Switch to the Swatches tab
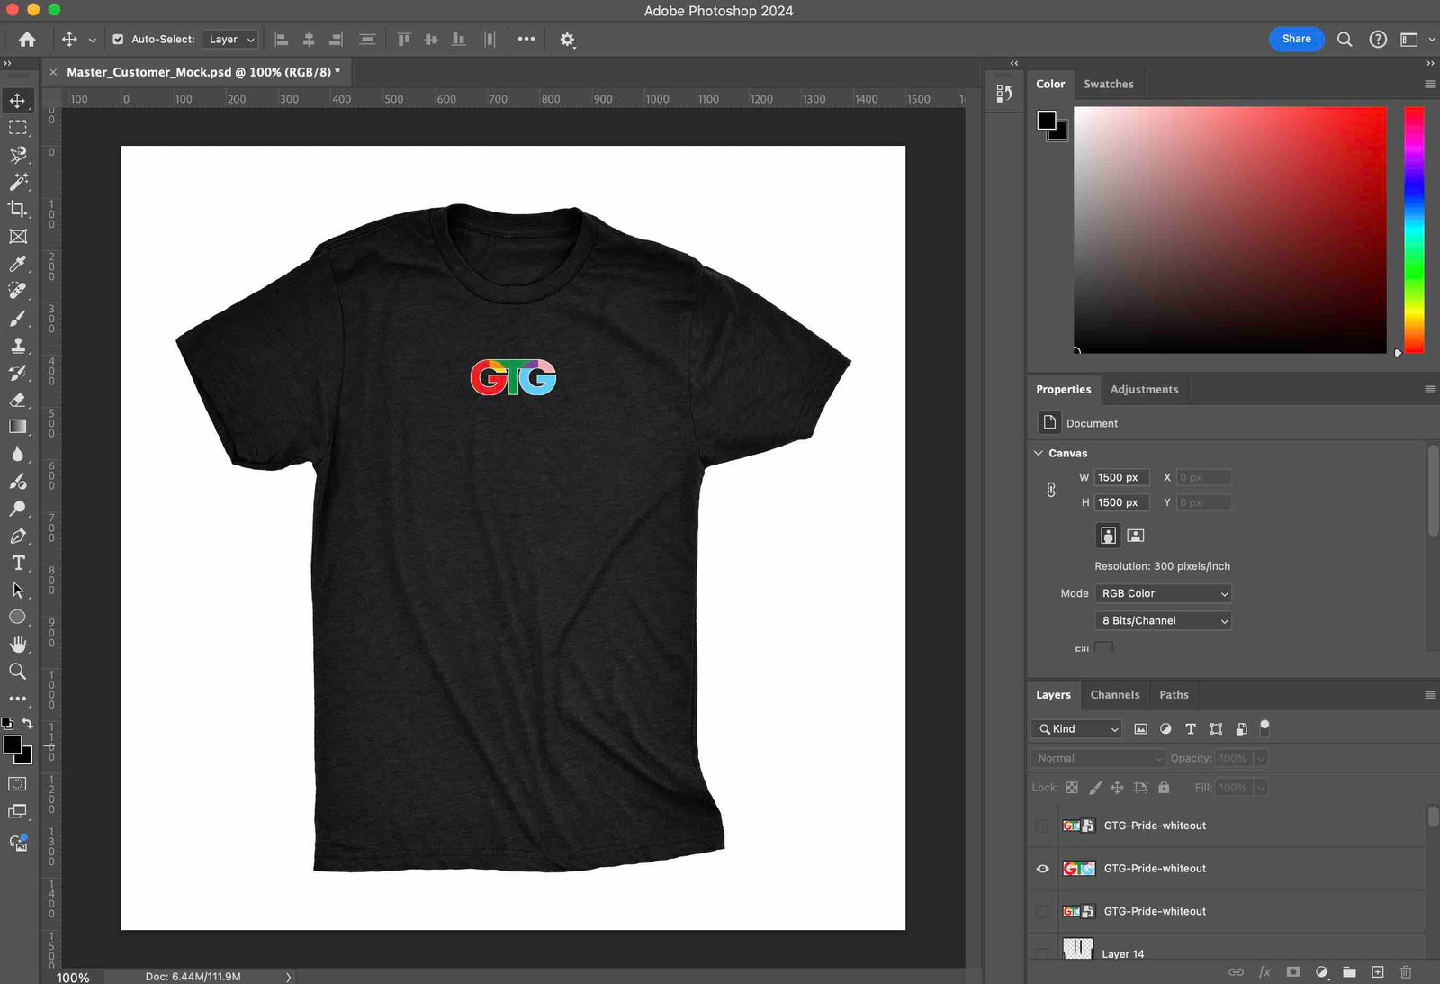Screen dimensions: 1440x984 click(x=1108, y=85)
